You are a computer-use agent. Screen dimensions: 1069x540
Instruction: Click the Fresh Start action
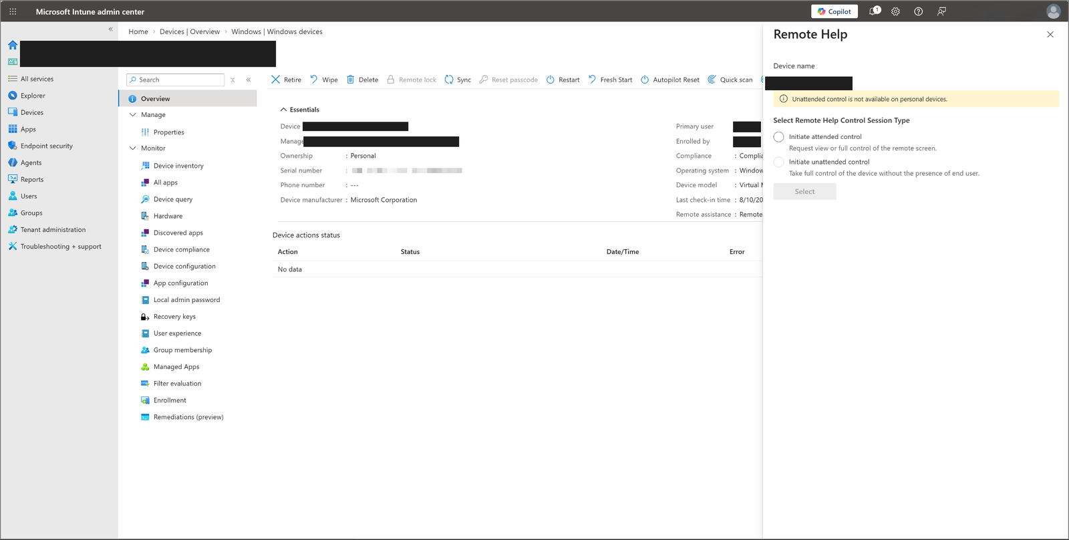click(610, 80)
